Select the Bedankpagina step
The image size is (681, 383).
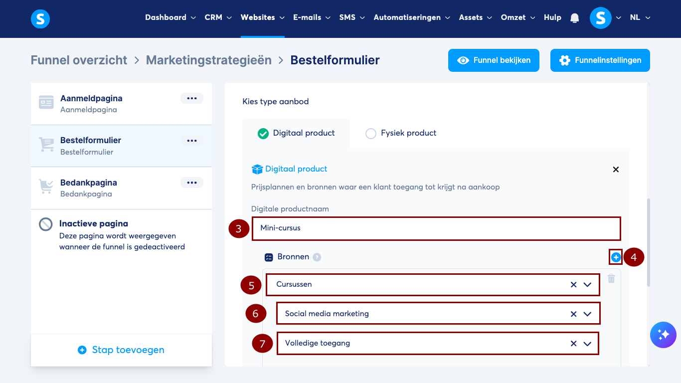tap(121, 188)
